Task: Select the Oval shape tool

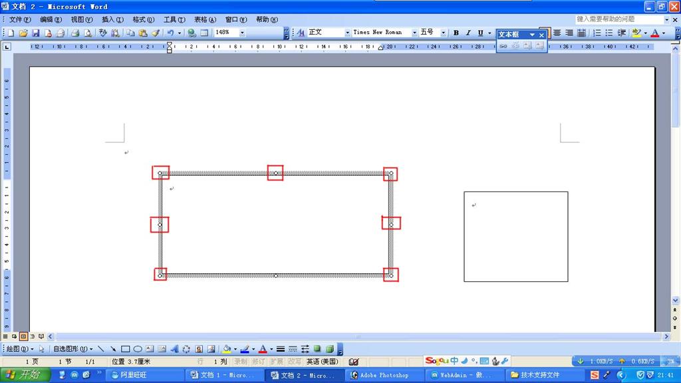Action: tap(138, 348)
